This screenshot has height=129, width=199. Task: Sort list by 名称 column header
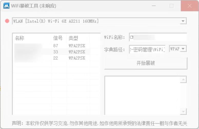point(32,38)
